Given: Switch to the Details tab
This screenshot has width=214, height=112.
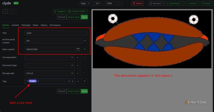Looking at the screenshot, I should click(x=6, y=25).
